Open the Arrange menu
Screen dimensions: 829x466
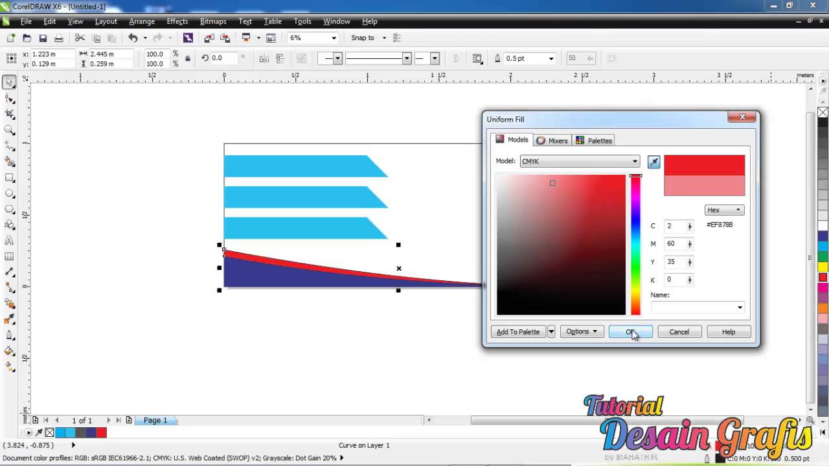142,21
